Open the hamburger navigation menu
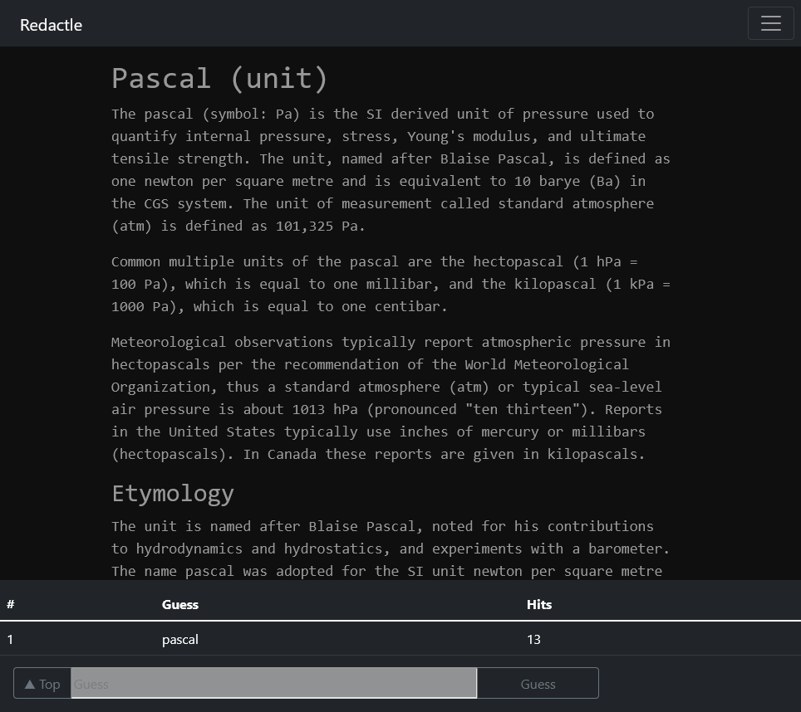This screenshot has height=712, width=801. point(770,23)
